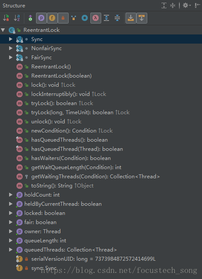Image resolution: width=202 pixels, height=279 pixels.
Task: Toggle Autoscroll to Source button
Action: coord(131,18)
